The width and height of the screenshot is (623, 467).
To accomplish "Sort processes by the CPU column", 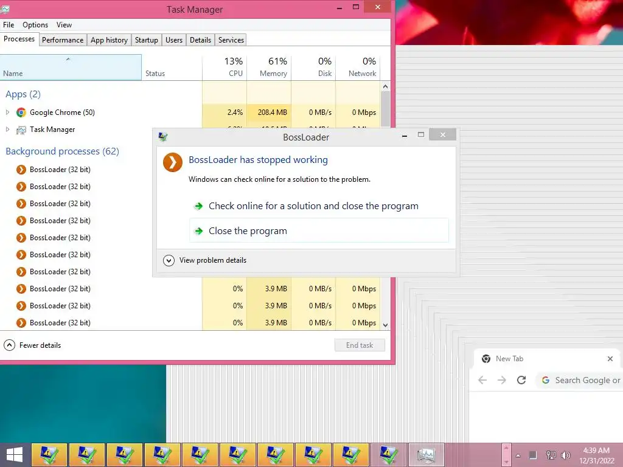I will (x=224, y=67).
